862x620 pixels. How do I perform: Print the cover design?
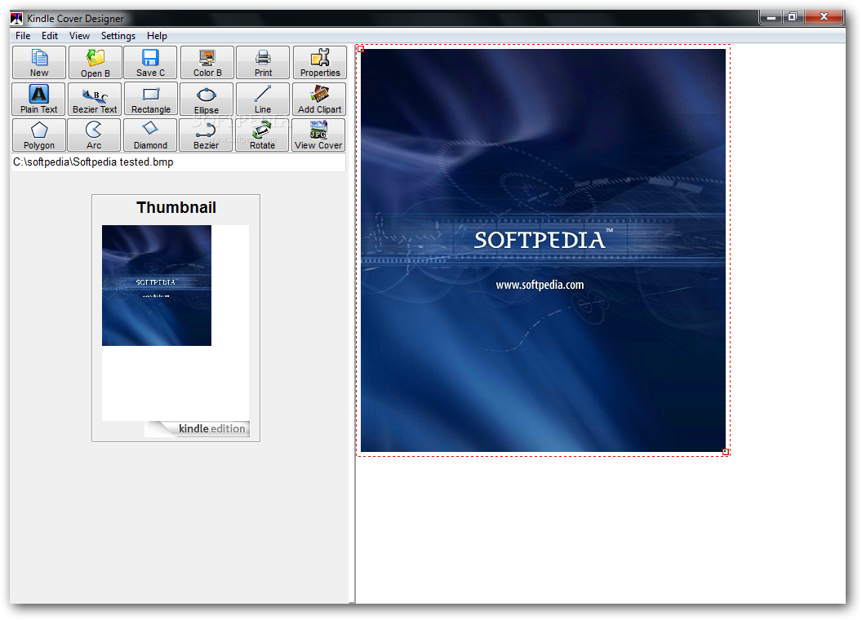tap(263, 62)
